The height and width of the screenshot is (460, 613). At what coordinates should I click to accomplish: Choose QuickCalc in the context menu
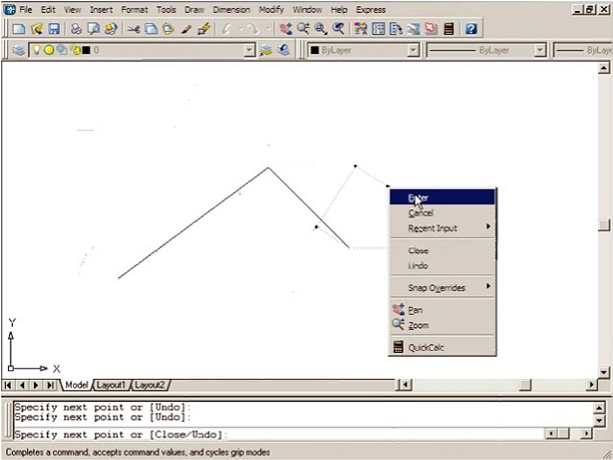tap(443, 348)
